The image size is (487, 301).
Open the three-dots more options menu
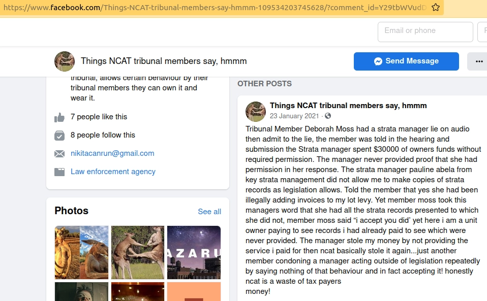[x=479, y=61]
